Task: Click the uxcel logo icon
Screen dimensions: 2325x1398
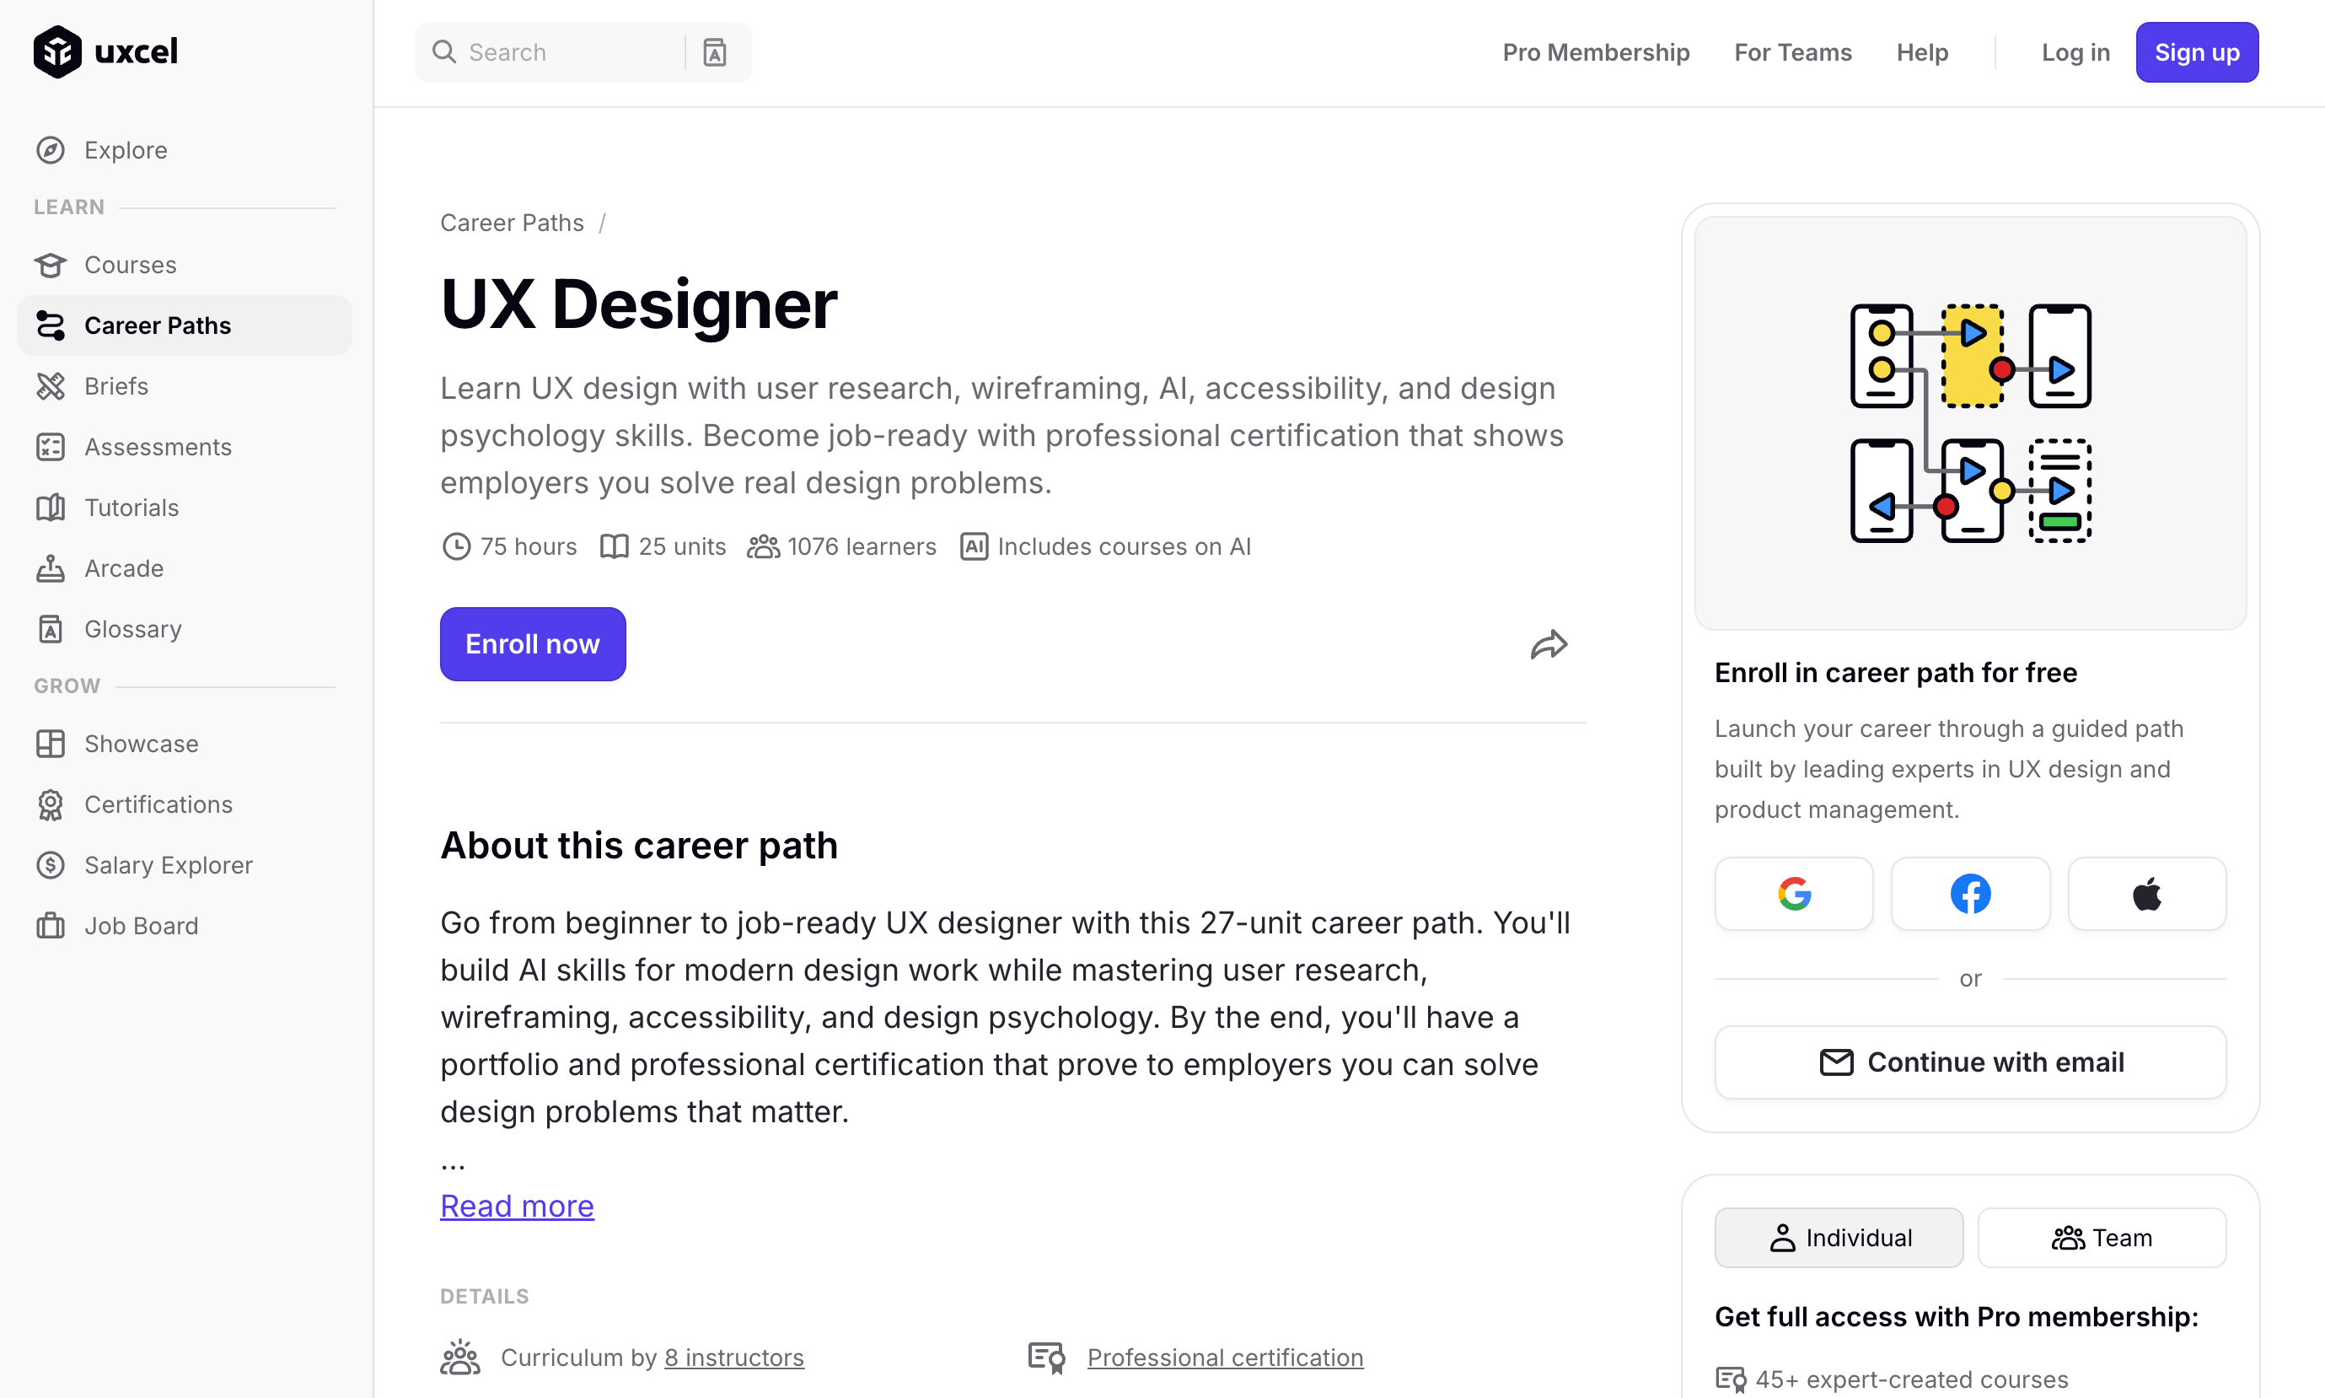Action: tap(57, 51)
